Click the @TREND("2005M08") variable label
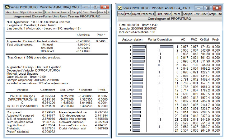229x140 pixels. pos(22,106)
